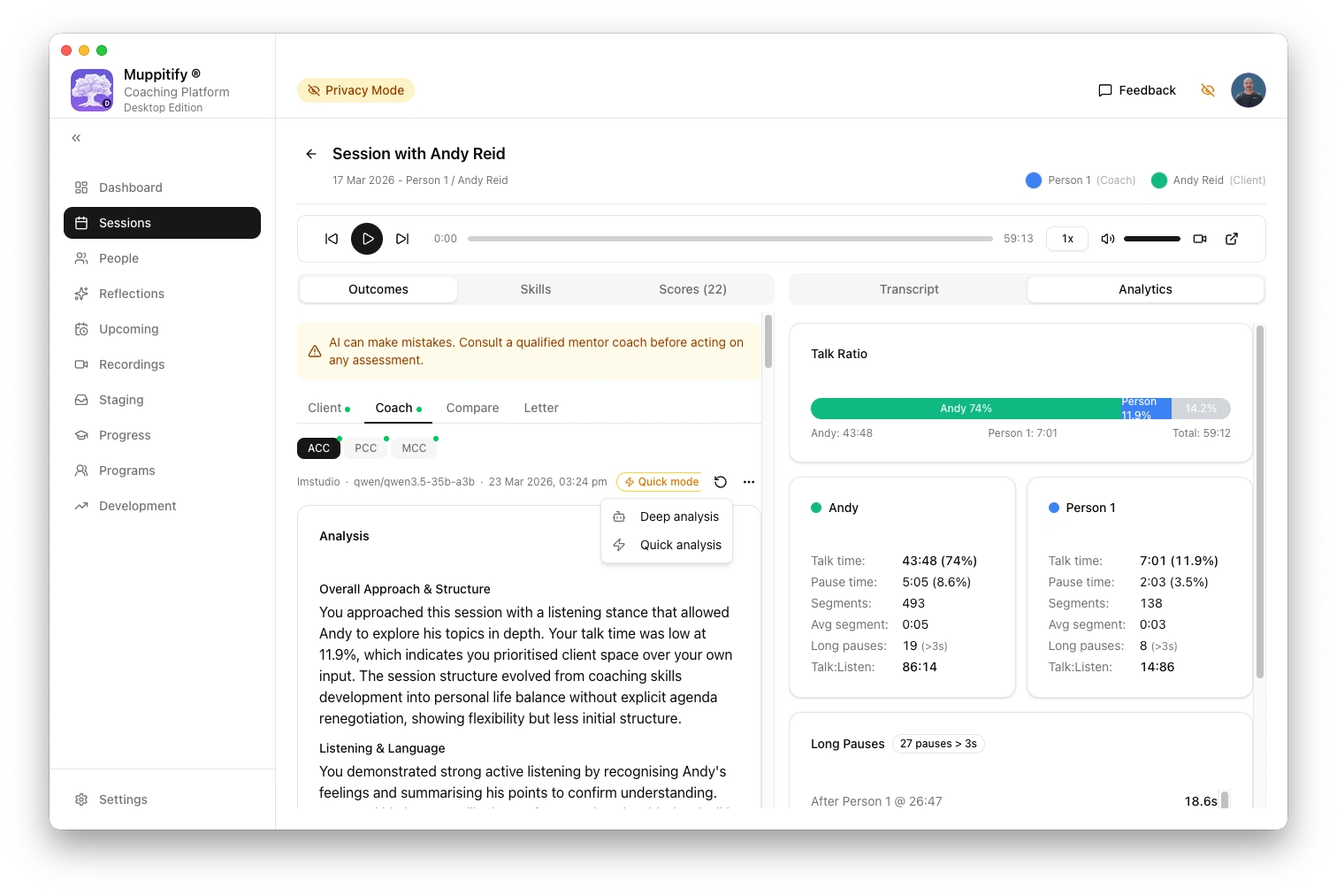
Task: Skip to previous track in player
Action: (x=332, y=239)
